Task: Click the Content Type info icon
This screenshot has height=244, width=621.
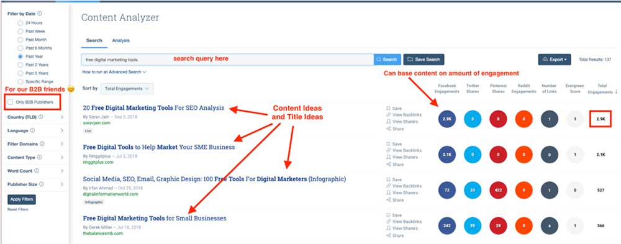Action: [39, 157]
